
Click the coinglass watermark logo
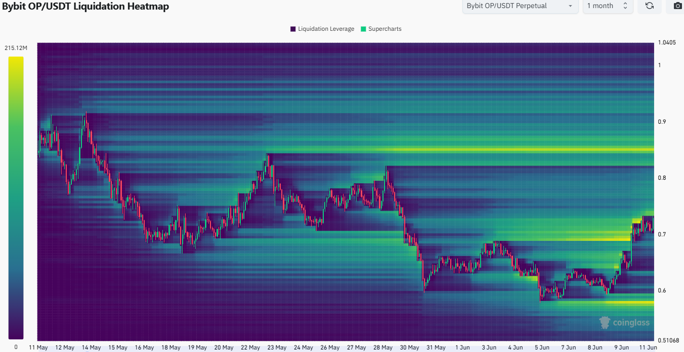click(x=624, y=323)
